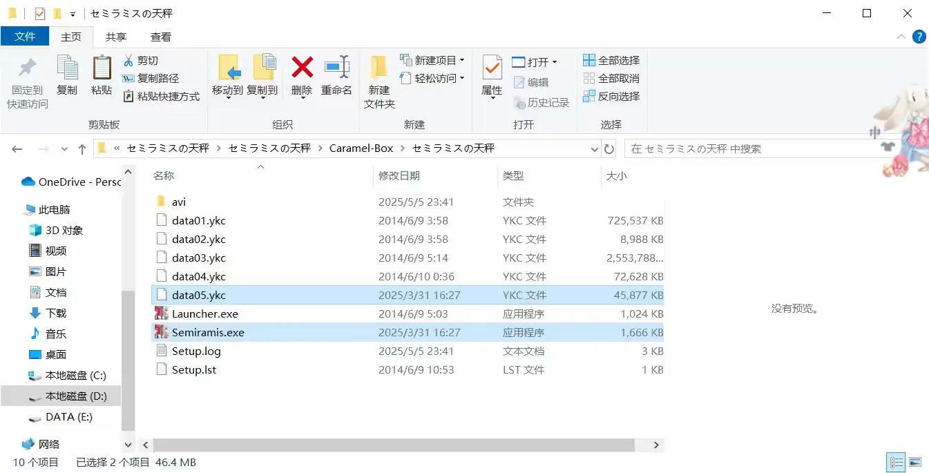Click the 属性 properties checkmark icon
The image size is (929, 473).
492,68
